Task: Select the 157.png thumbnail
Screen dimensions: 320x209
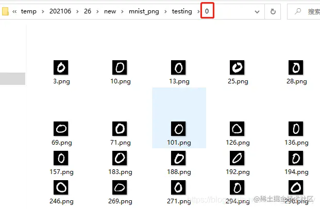Action: point(61,158)
